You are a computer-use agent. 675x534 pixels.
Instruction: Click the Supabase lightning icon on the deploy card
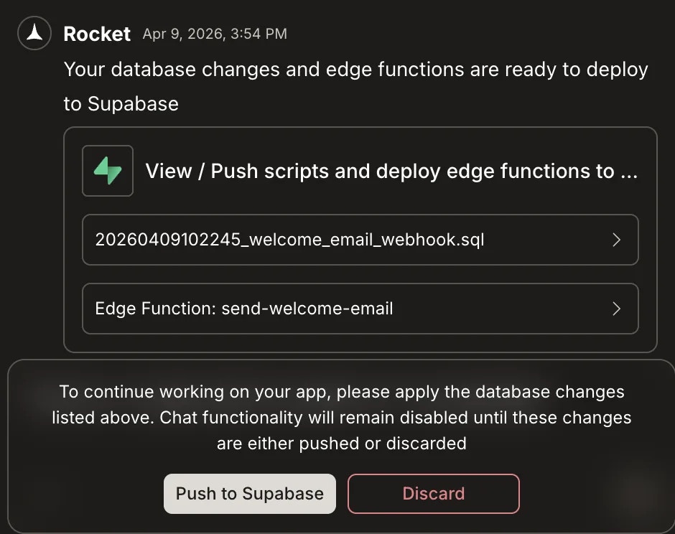[x=108, y=171]
